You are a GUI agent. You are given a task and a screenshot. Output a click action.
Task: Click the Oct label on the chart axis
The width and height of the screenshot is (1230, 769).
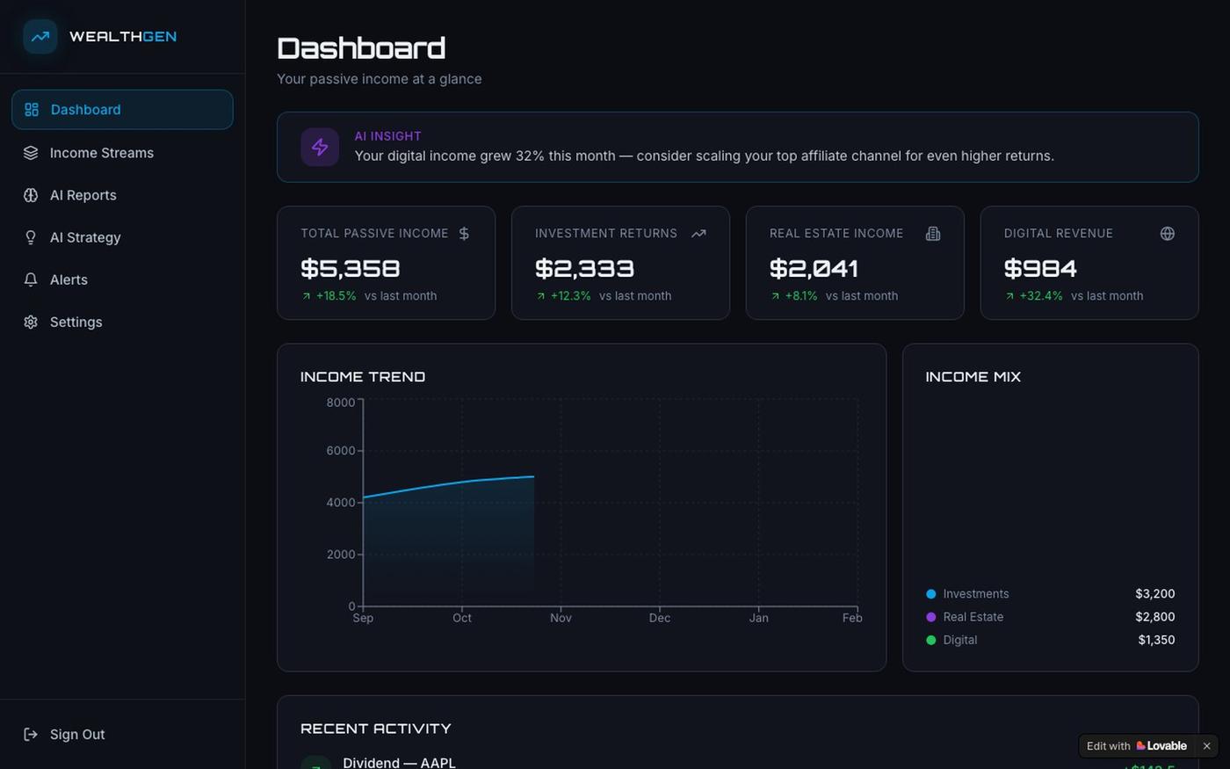coord(462,618)
